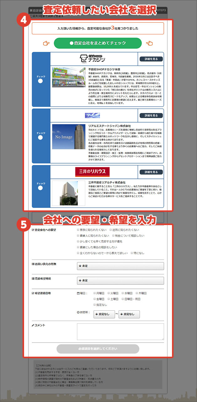Check 賃貸人に知られたくない option
The image size is (197, 402).
[78, 235]
